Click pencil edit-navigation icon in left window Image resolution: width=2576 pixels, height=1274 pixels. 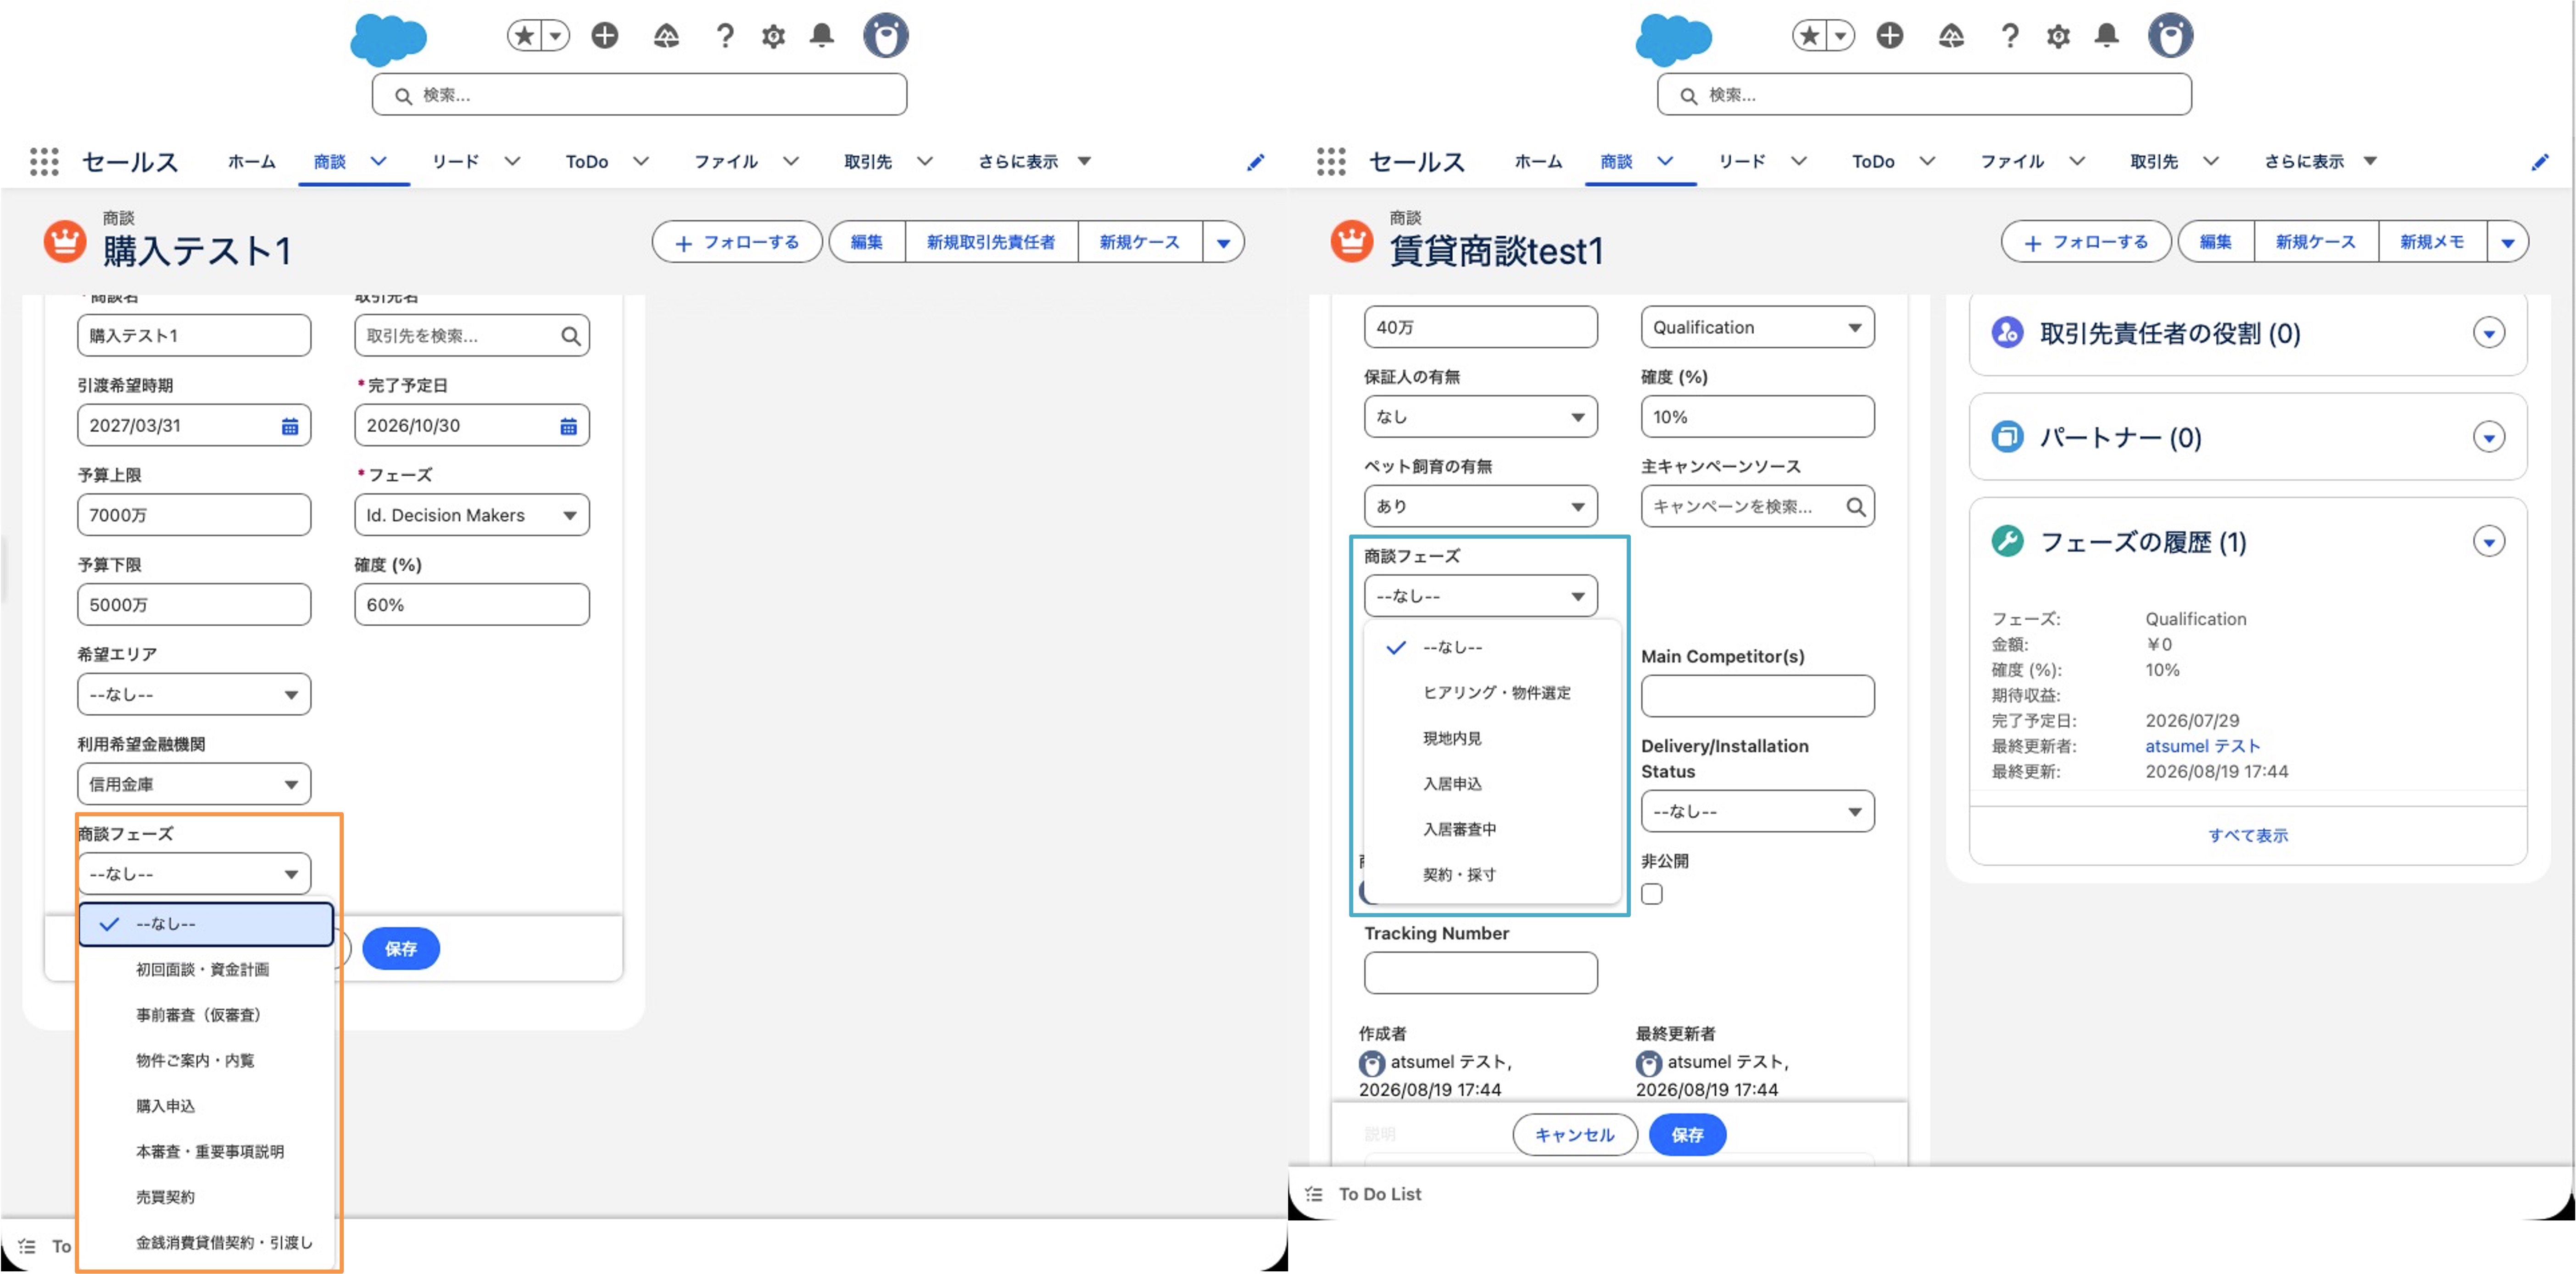point(1255,162)
